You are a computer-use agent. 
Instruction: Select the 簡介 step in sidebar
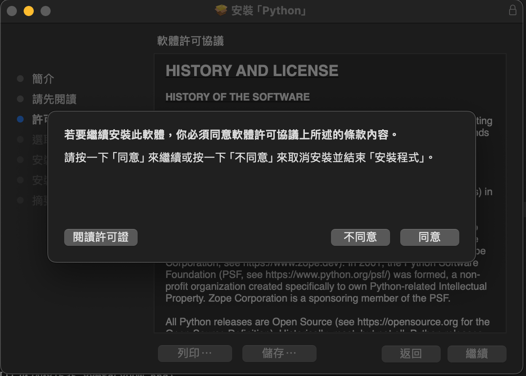pyautogui.click(x=43, y=79)
